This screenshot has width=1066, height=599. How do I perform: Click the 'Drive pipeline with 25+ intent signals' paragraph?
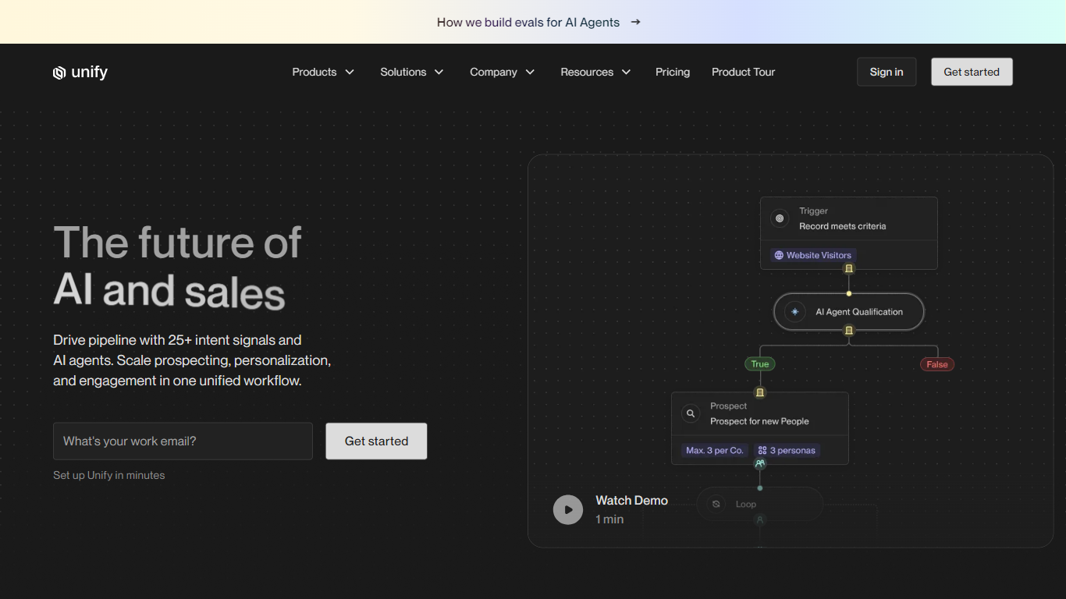pyautogui.click(x=192, y=360)
